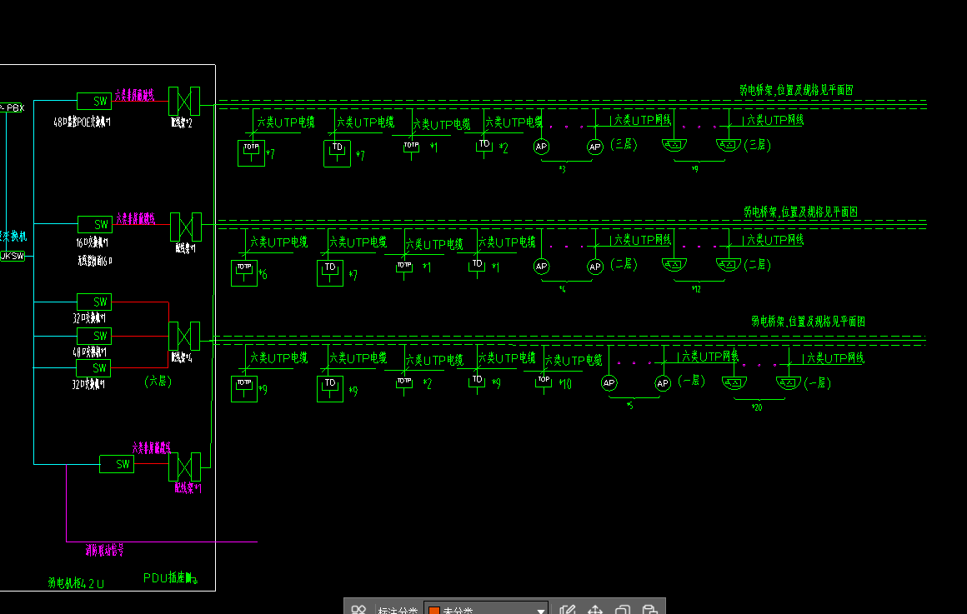967x614 pixels.
Task: Click 六类UTP电缆 label above TOP *10 symbol
Action: coord(574,360)
